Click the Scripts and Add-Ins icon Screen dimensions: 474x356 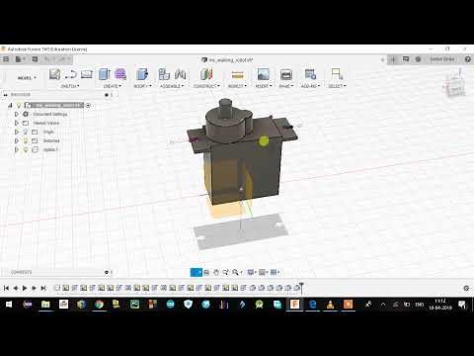(x=310, y=74)
